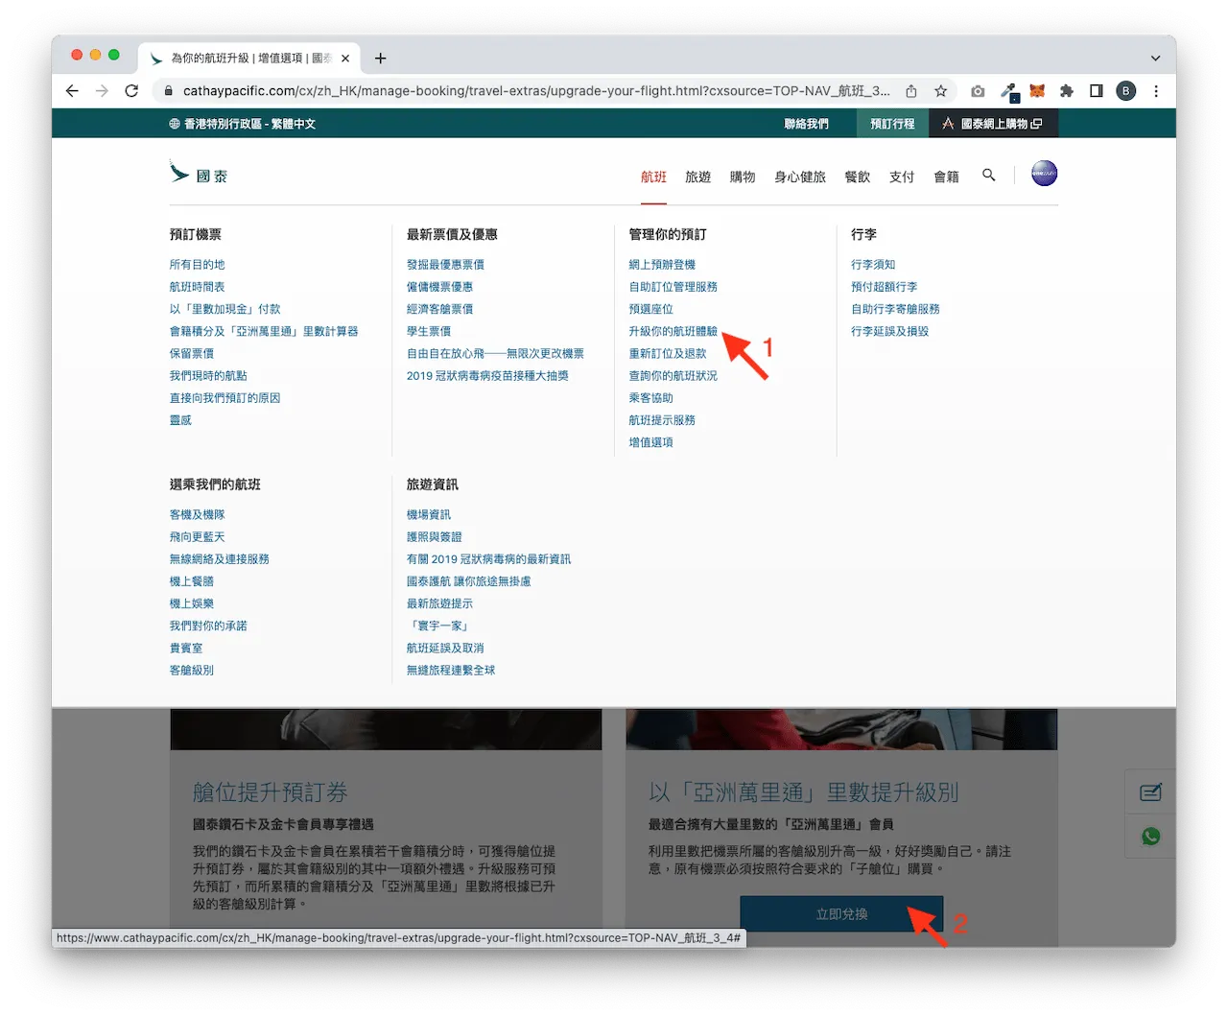Reload the page with refresh icon
The height and width of the screenshot is (1016, 1228).
pyautogui.click(x=131, y=91)
